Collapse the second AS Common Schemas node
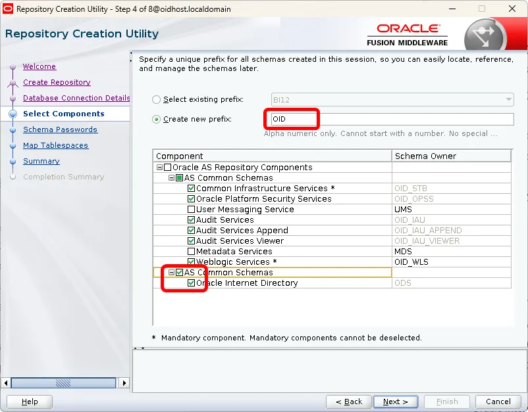Screen dimensions: 528x412 coord(171,273)
